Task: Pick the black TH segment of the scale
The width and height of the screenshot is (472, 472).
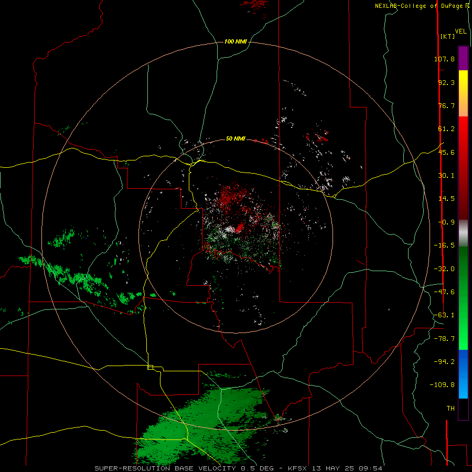Action: click(x=463, y=409)
